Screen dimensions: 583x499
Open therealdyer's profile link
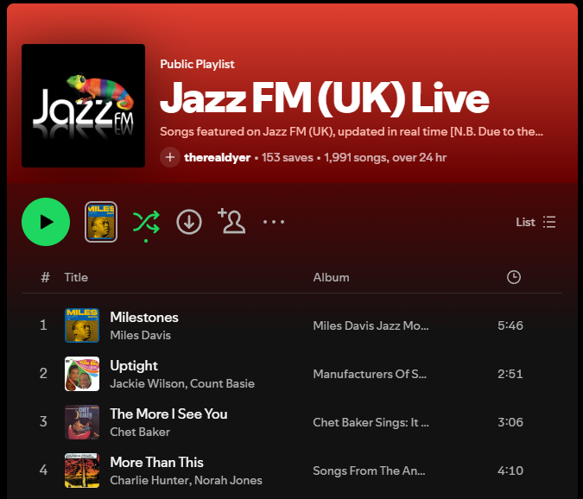(x=217, y=157)
